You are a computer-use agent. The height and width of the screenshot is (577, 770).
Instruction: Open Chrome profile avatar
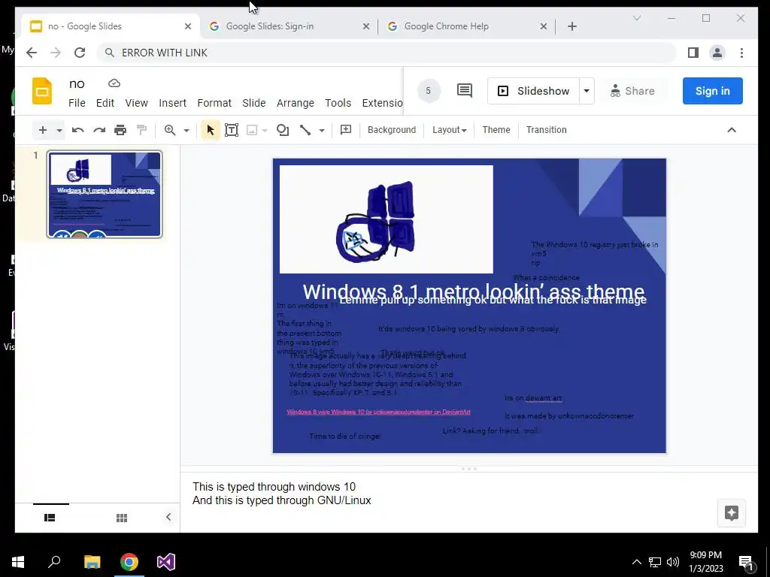717,53
